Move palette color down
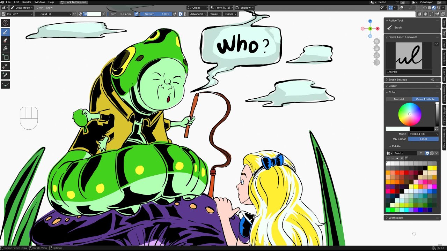This screenshot has height=251, width=447. tap(402, 158)
